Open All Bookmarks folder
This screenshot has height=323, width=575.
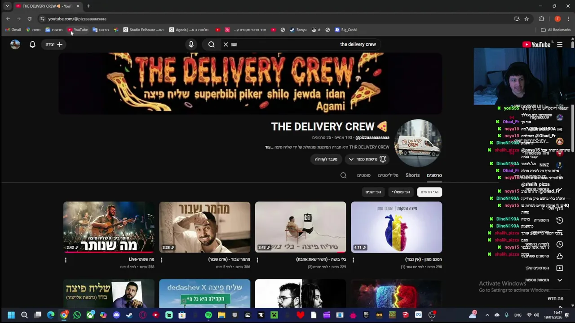point(556,30)
